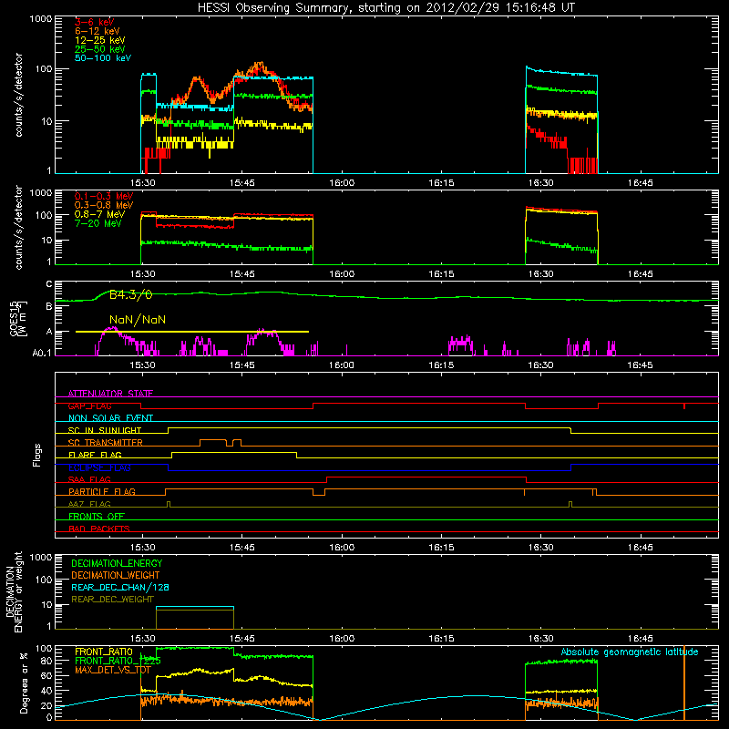Click the NaN/NaN annotation in GOES panel
Viewport: 729px width, 729px height.
click(138, 320)
